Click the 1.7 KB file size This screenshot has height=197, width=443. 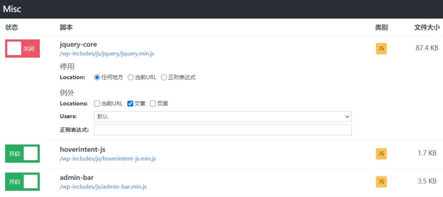[427, 153]
